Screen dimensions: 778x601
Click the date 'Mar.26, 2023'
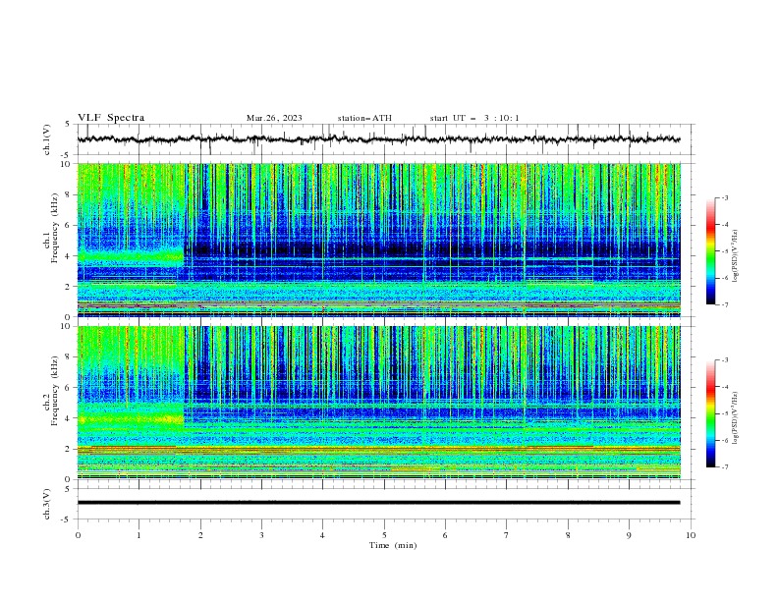274,118
